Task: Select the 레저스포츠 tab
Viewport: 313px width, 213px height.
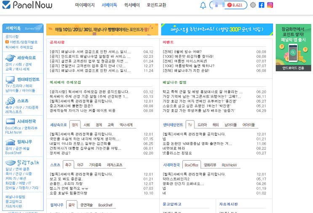Action: coord(115,164)
